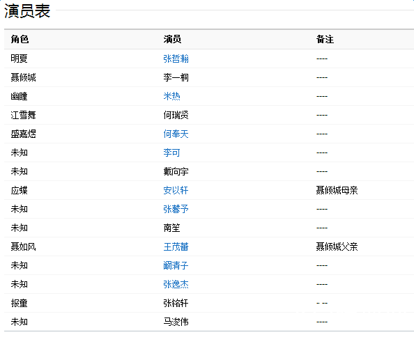Select the 演员 column header
This screenshot has height=337, width=414.
click(x=172, y=39)
